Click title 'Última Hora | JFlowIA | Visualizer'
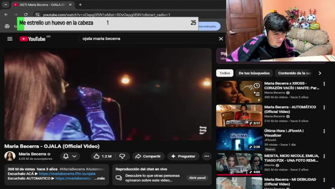Viewport: 335px width, 189px height. [x=284, y=133]
